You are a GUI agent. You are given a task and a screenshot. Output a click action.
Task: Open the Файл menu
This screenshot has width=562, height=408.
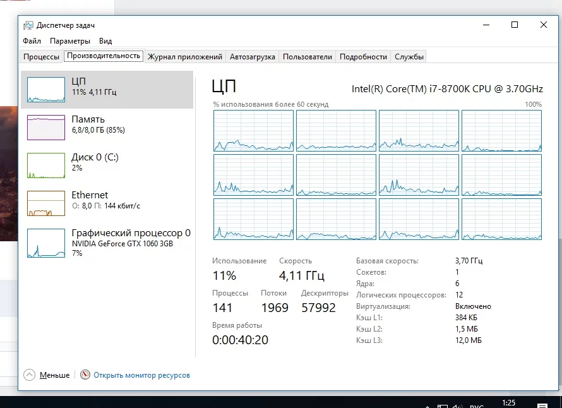(32, 41)
